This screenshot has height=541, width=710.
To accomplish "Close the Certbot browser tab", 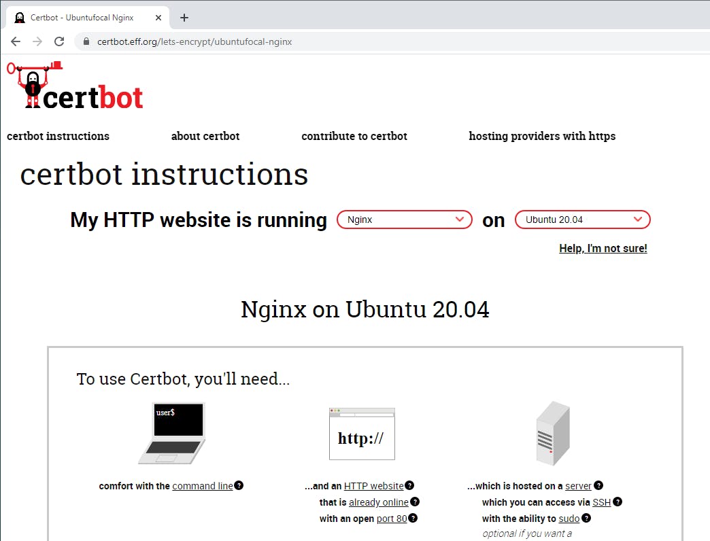I will [x=158, y=18].
